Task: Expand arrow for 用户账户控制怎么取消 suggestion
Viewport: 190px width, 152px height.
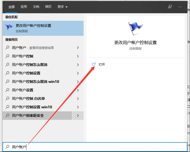Action: [x=78, y=65]
